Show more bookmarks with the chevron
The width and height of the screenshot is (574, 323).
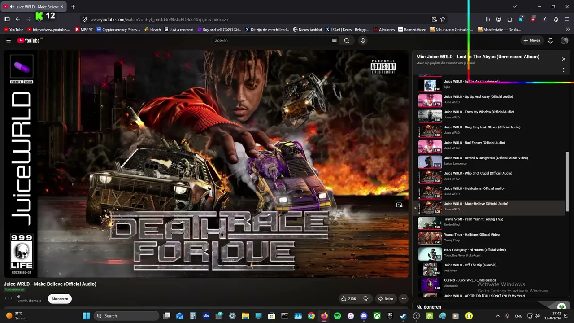point(568,30)
